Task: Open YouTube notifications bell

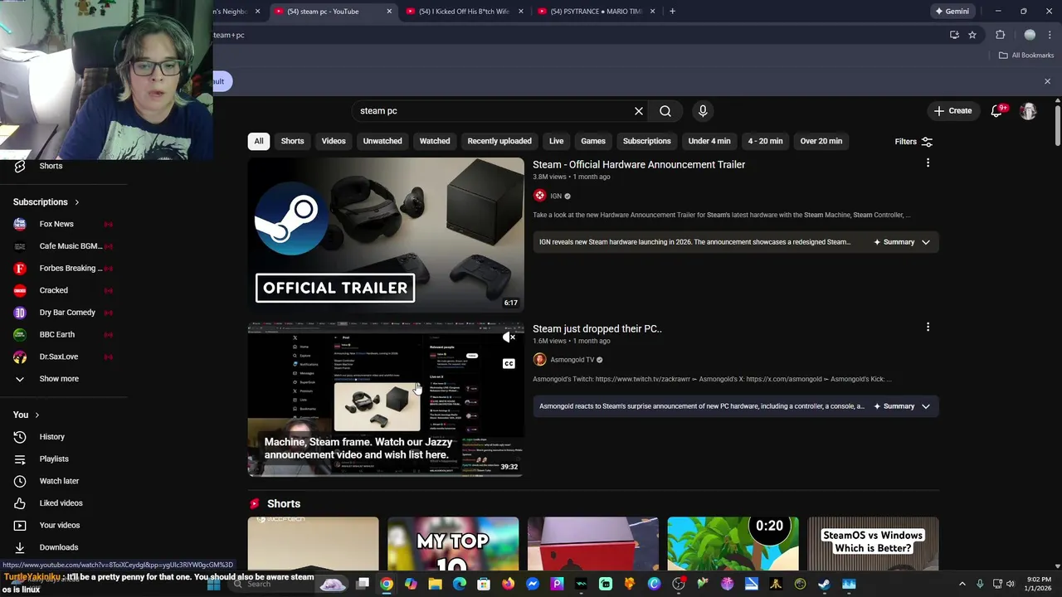Action: coord(996,111)
